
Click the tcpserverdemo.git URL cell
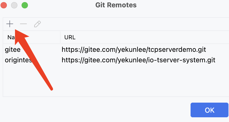[x=134, y=49]
